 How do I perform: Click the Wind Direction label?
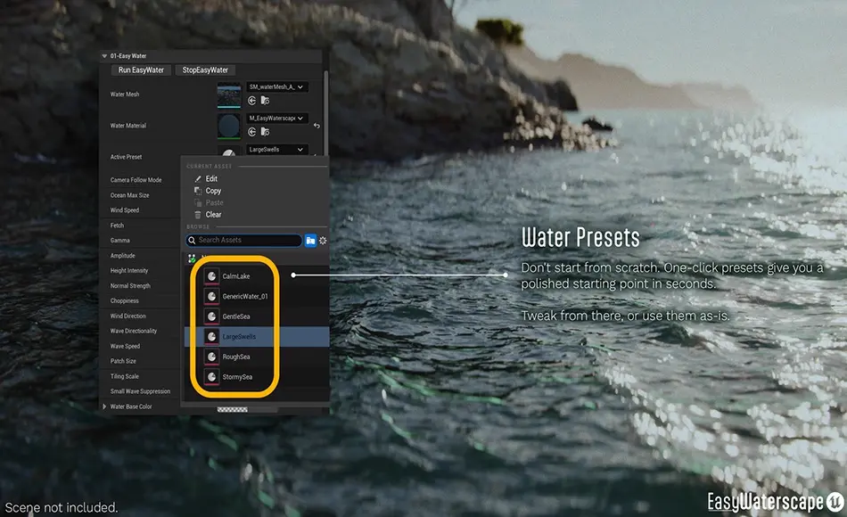click(x=128, y=316)
